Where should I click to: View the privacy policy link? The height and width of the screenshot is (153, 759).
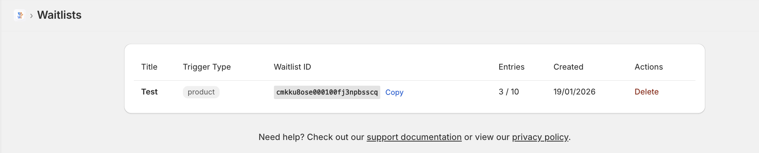[x=540, y=137]
